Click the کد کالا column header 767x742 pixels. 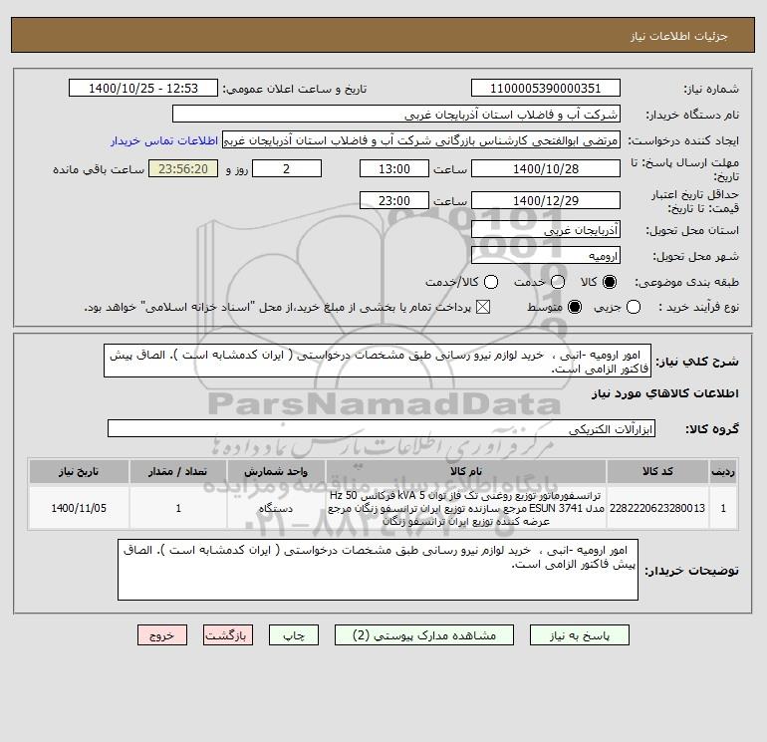pyautogui.click(x=657, y=471)
